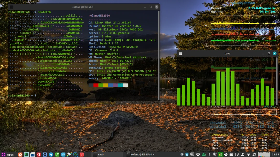This screenshot has height=157, width=280.
Task: Launch the green terminal emulator from the taskbar
Action: click(x=26, y=154)
